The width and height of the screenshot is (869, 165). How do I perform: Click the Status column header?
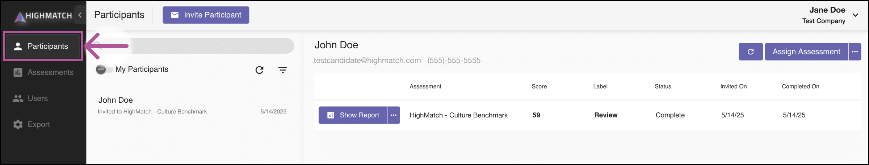tap(663, 86)
